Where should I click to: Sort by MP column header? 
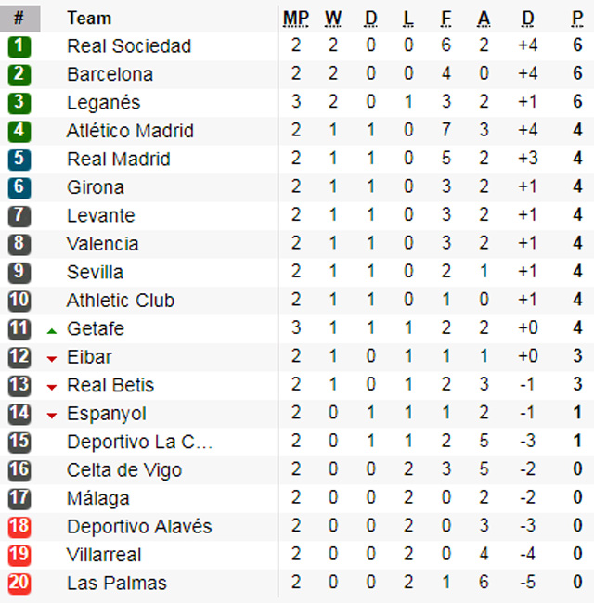click(296, 19)
